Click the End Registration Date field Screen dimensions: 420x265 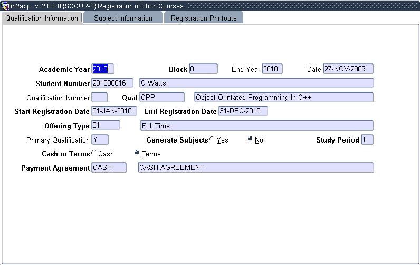(x=243, y=111)
